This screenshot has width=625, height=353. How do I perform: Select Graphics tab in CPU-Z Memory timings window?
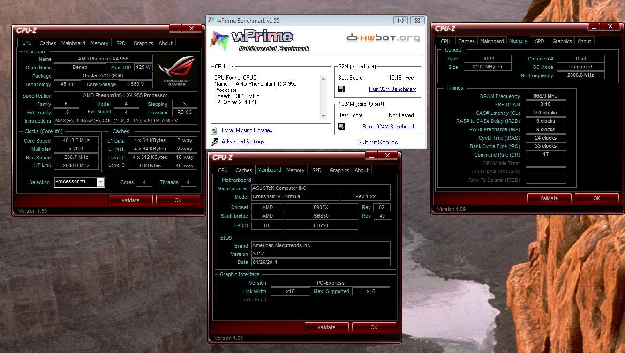click(x=562, y=41)
